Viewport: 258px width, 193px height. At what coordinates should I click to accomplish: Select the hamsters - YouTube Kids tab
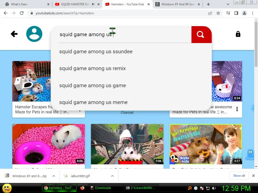click(127, 4)
